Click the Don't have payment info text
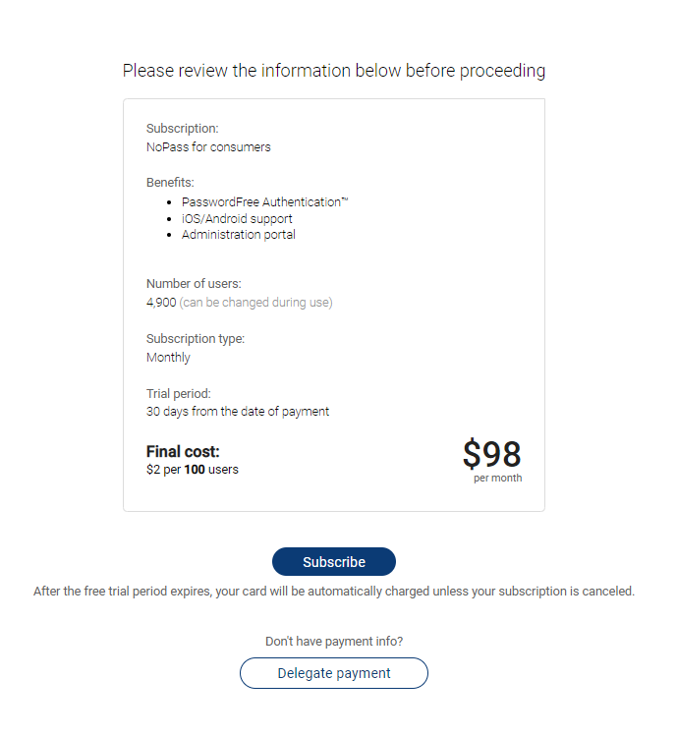This screenshot has width=677, height=736. 334,642
